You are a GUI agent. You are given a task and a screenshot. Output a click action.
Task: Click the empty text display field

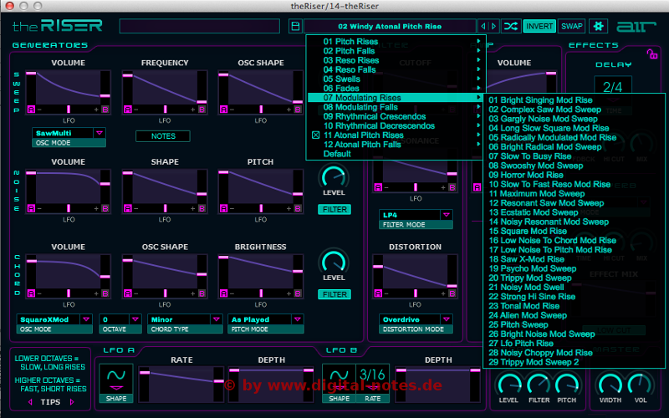click(x=200, y=26)
